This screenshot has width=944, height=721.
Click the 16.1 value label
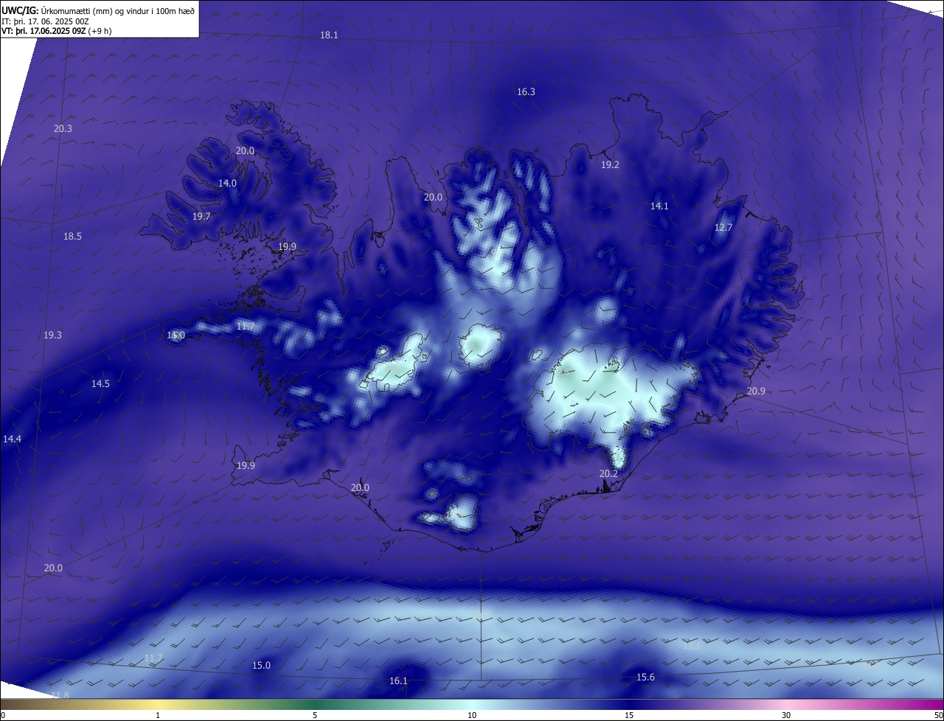[x=398, y=681]
